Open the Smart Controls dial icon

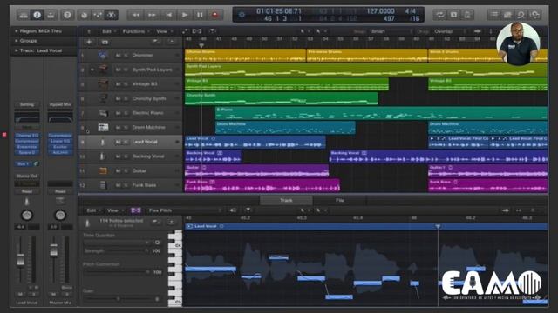point(85,15)
